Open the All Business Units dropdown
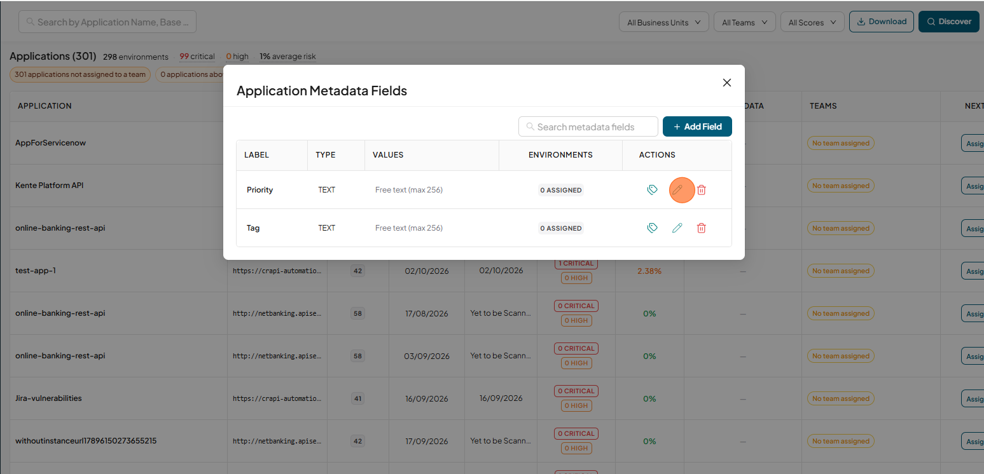984x474 pixels. point(664,22)
